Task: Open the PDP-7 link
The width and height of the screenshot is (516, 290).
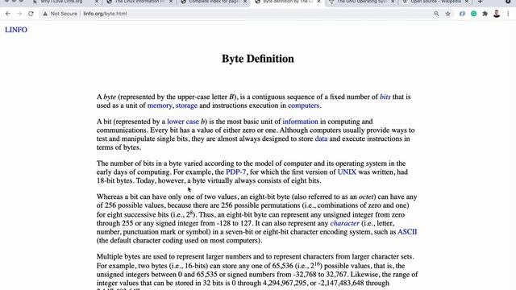Action: [x=236, y=172]
